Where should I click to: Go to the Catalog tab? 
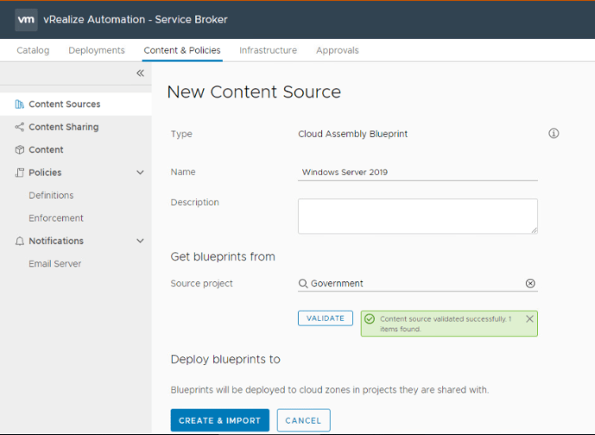(33, 50)
